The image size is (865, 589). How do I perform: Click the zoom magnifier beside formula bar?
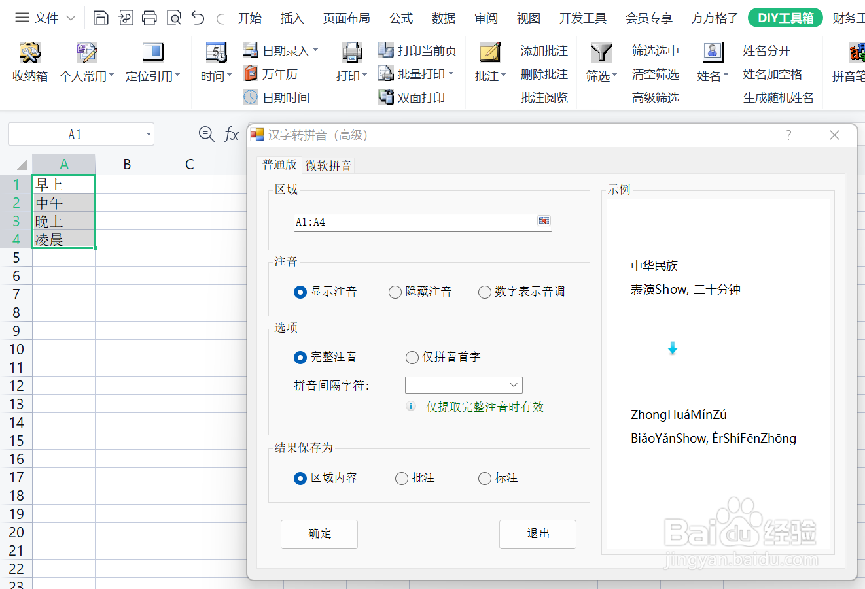[207, 134]
